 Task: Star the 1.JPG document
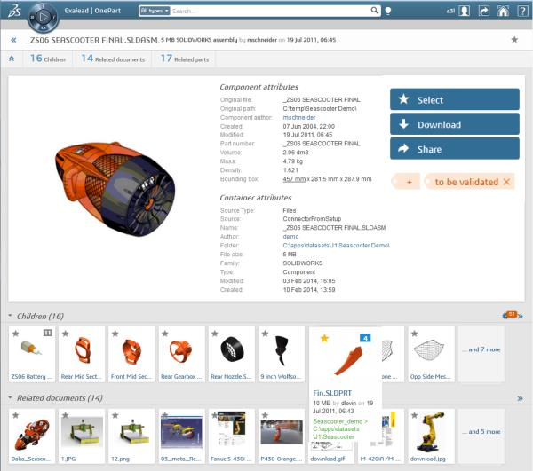click(x=66, y=415)
